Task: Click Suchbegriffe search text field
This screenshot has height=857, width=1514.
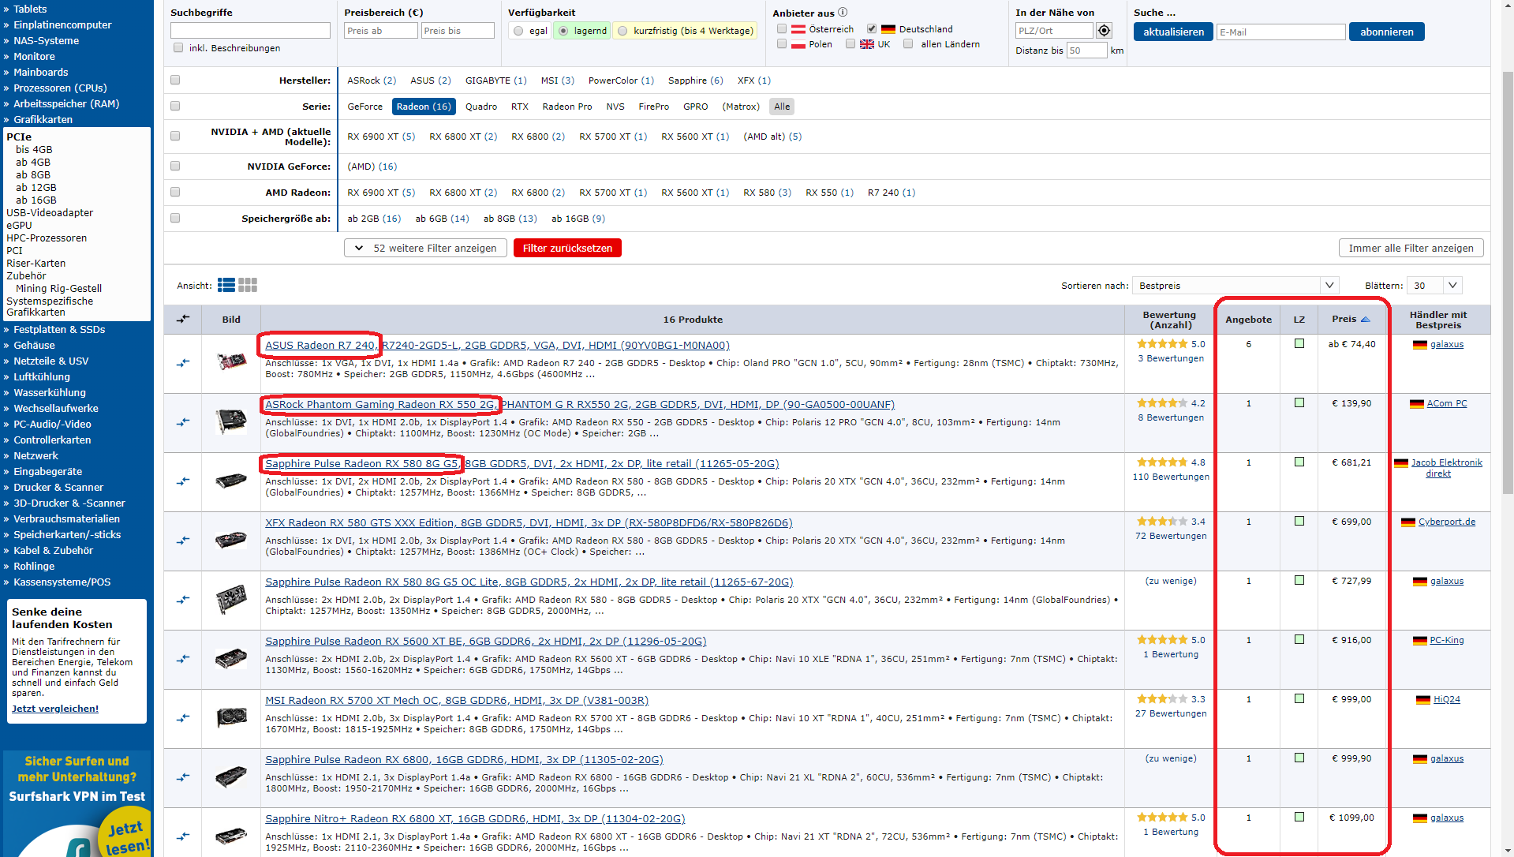Action: tap(250, 30)
